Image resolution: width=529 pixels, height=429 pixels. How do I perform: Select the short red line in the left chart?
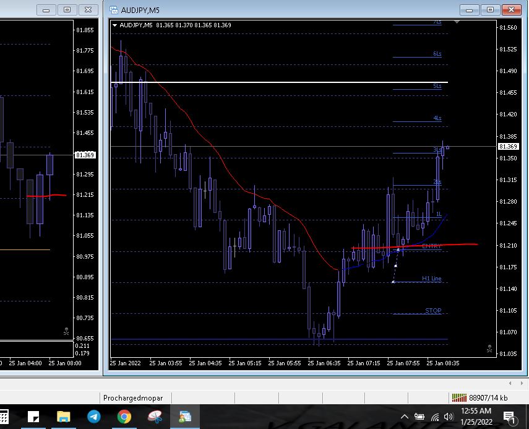point(46,196)
